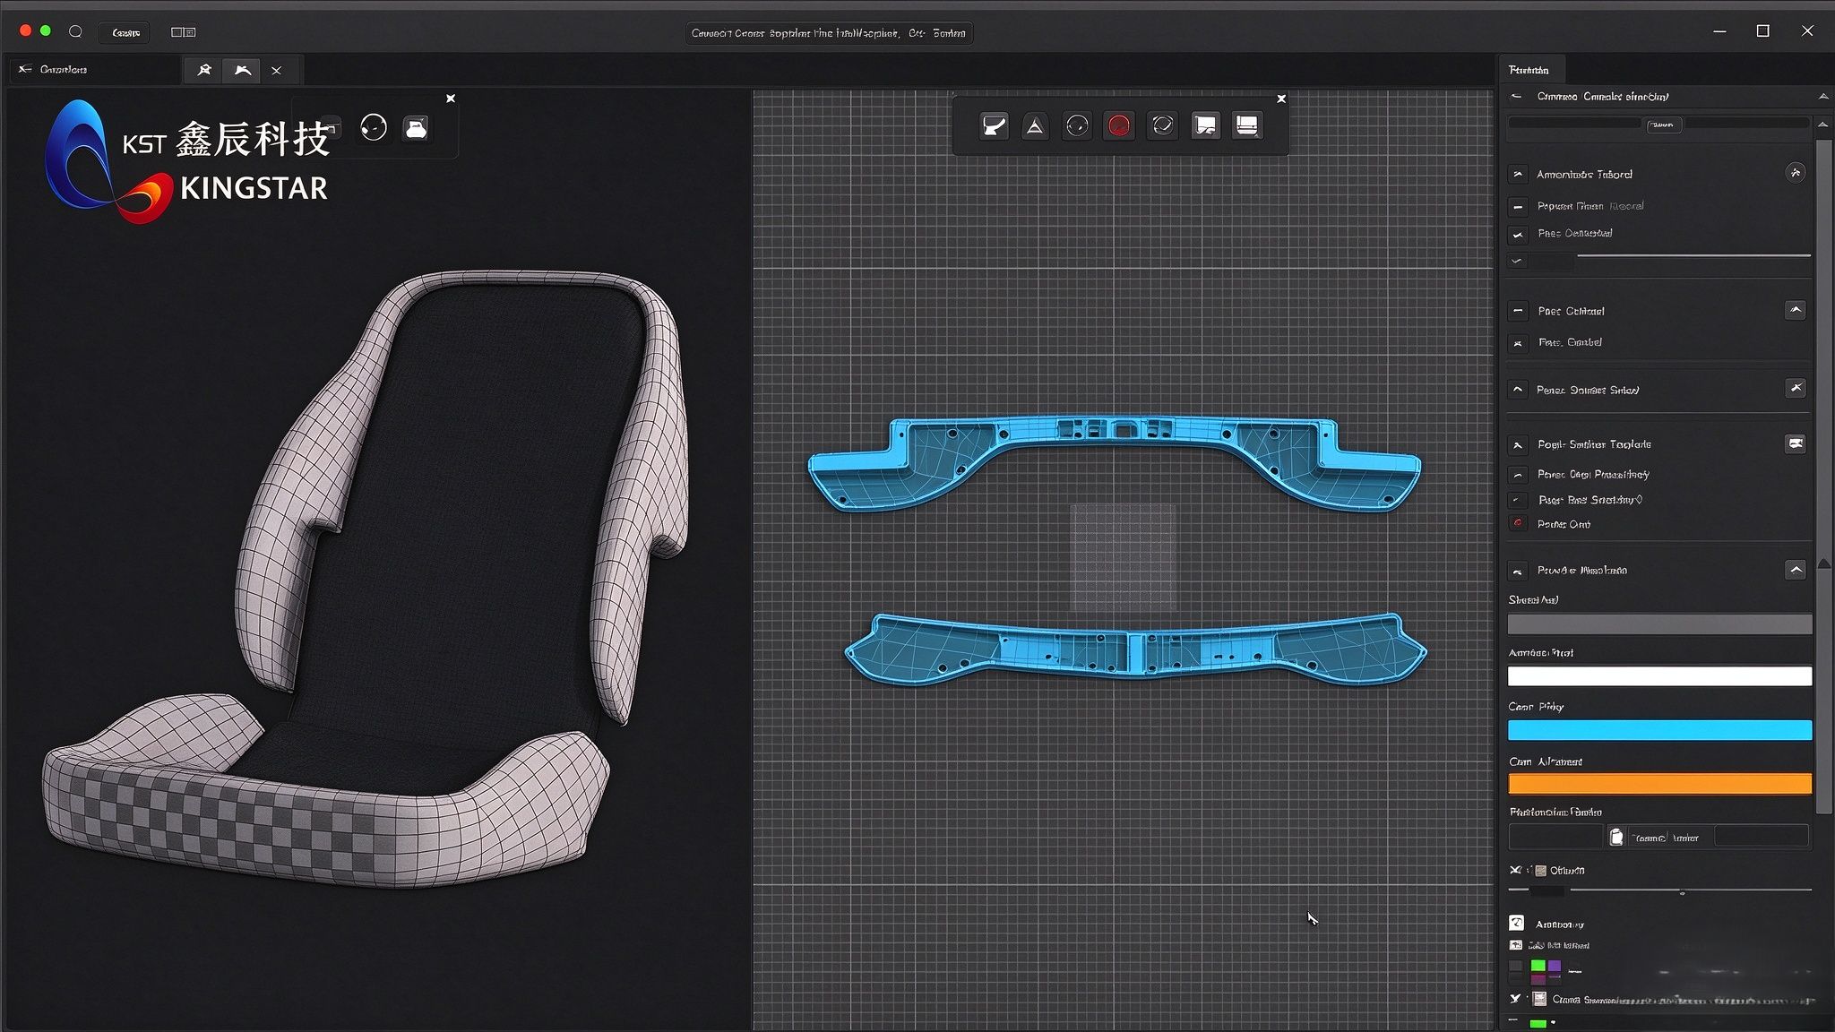This screenshot has height=1032, width=1835.
Task: Activate the red record circle tool
Action: (x=1119, y=126)
